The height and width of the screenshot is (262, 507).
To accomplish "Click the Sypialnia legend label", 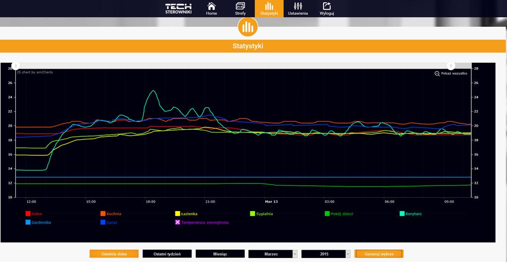I will [265, 214].
